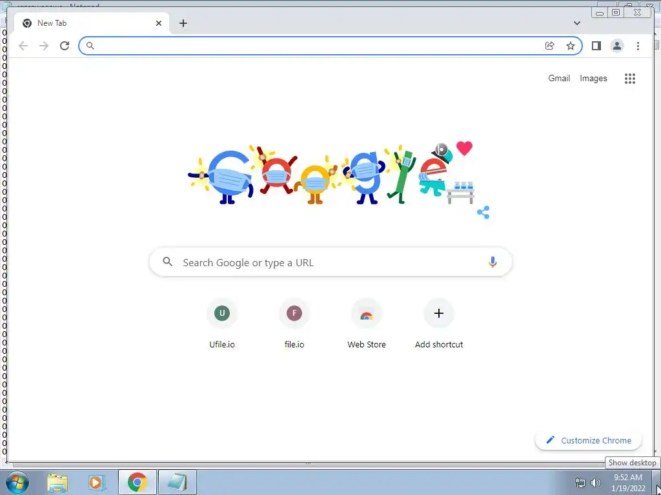Go forward using the browser forward arrow

pos(44,46)
